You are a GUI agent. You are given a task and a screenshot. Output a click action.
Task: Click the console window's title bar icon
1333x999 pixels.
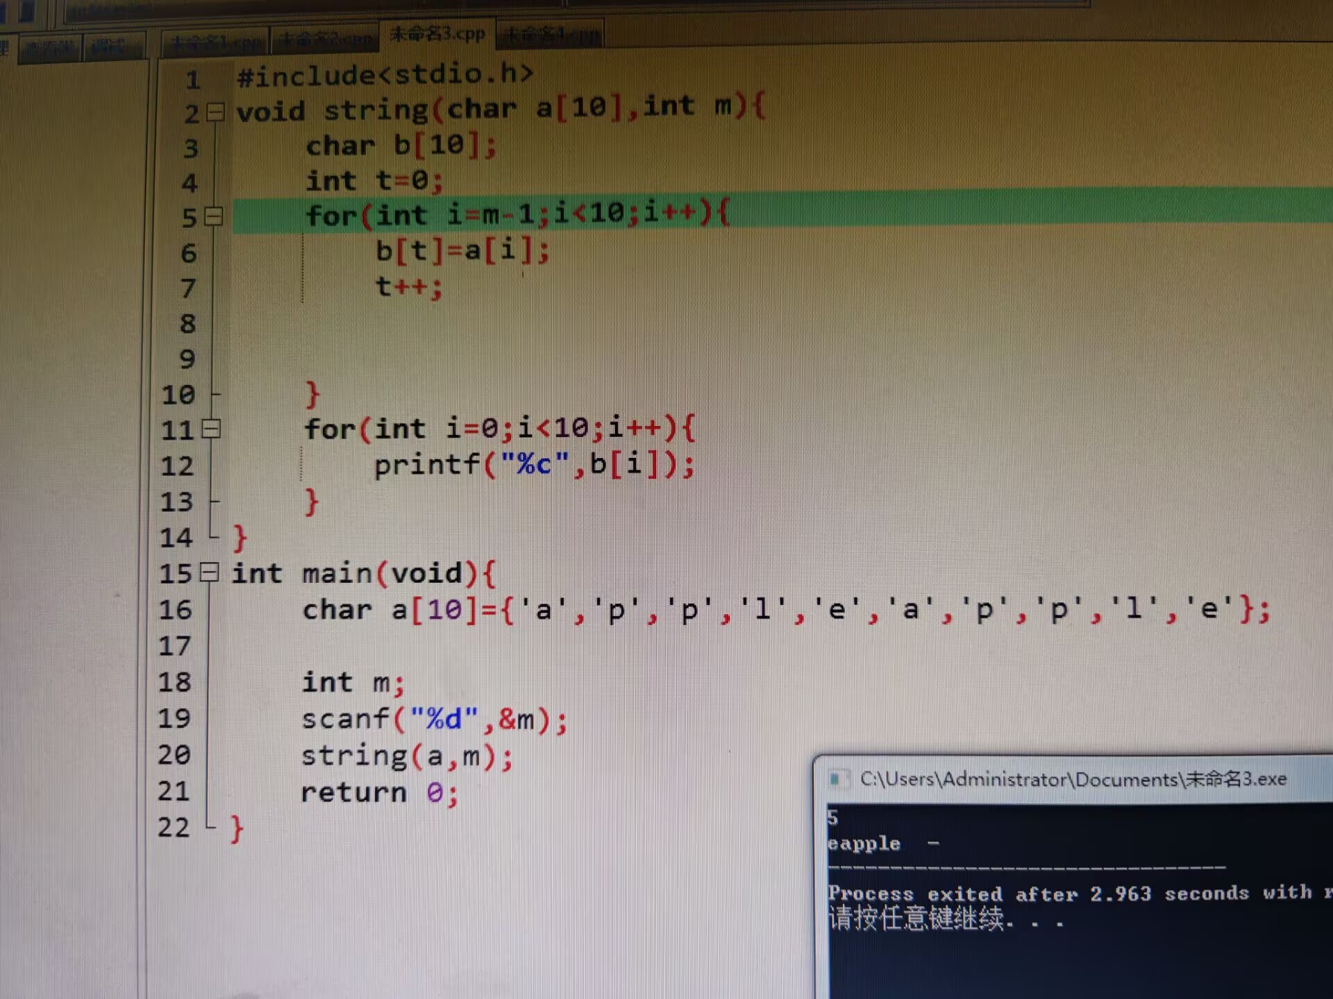point(837,780)
